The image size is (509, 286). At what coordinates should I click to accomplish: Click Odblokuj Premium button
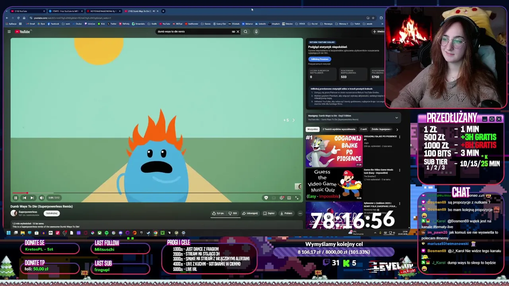pyautogui.click(x=320, y=59)
